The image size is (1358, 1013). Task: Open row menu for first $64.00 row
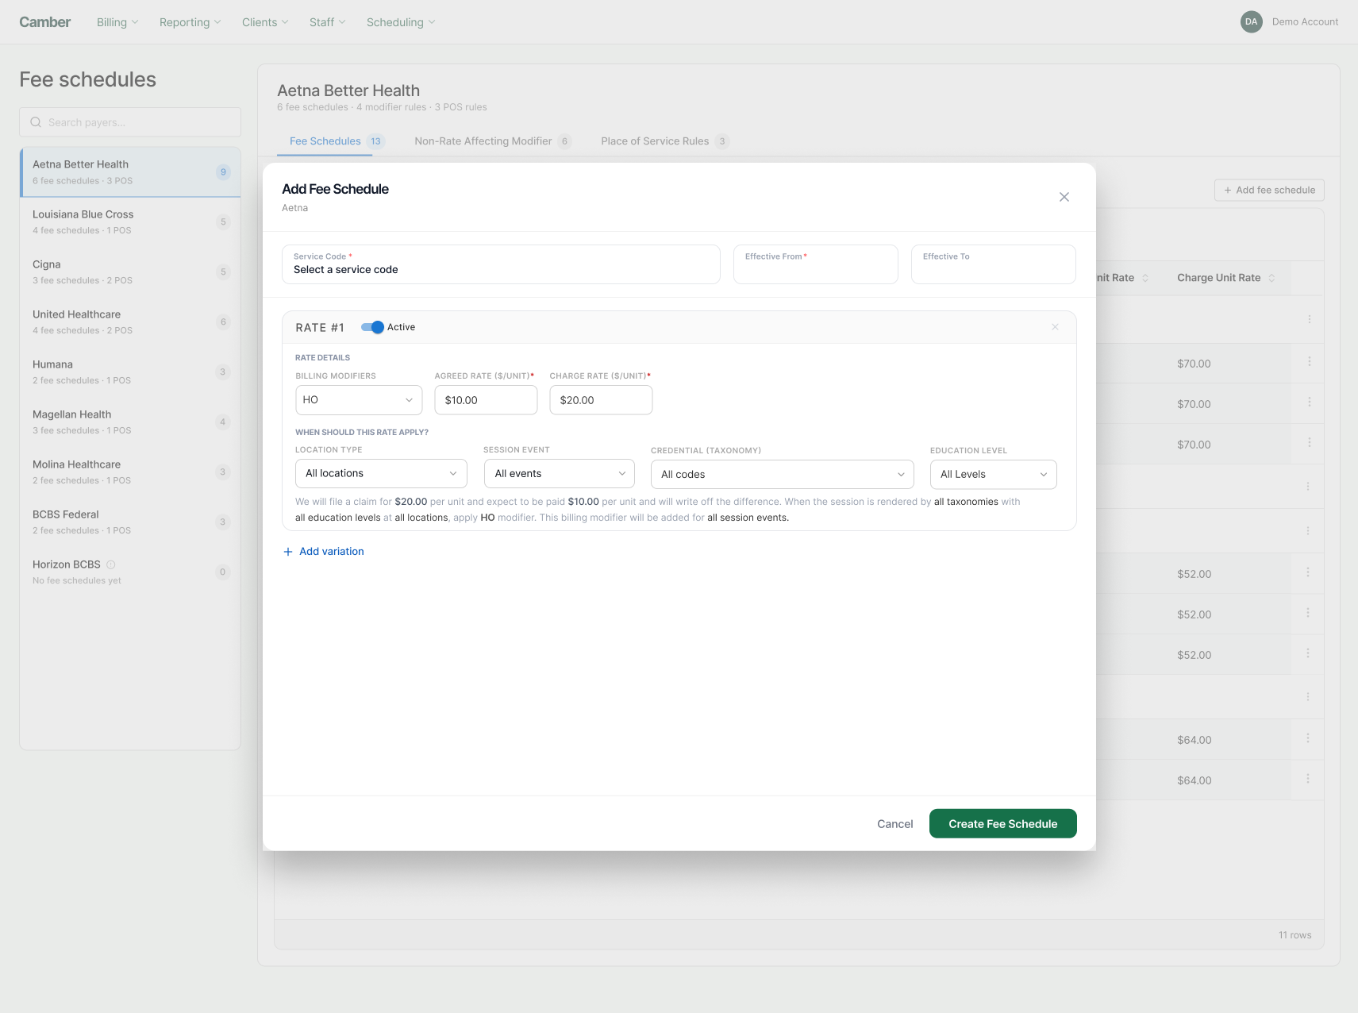click(1308, 738)
